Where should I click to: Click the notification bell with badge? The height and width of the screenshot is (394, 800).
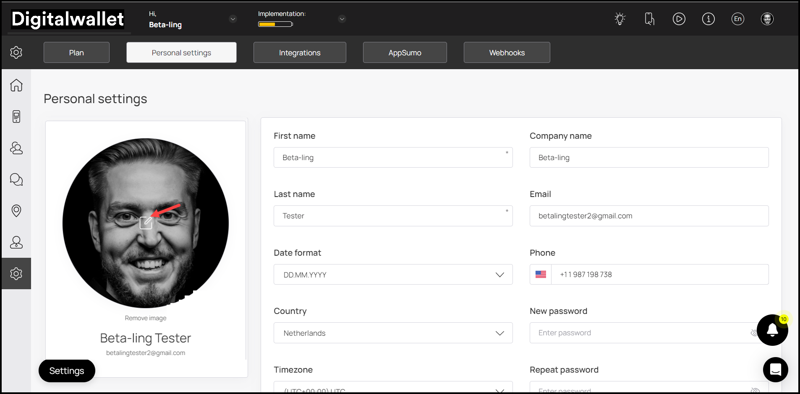coord(772,330)
